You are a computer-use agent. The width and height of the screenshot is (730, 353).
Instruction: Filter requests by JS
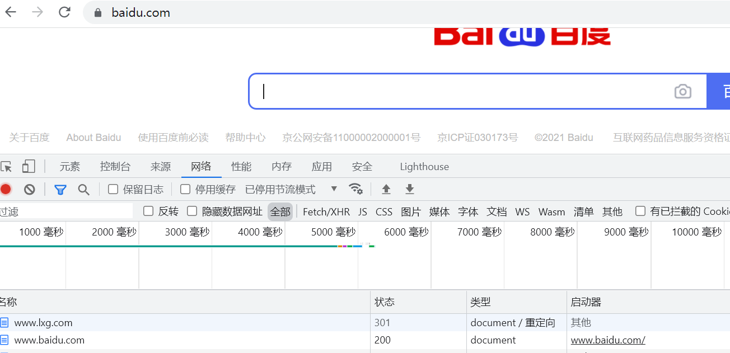(x=363, y=211)
